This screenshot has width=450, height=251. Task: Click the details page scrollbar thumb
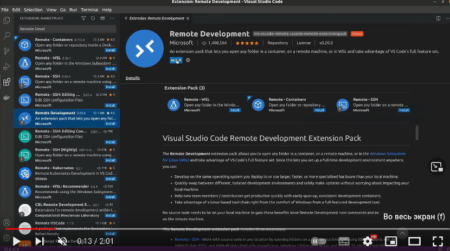point(417,133)
